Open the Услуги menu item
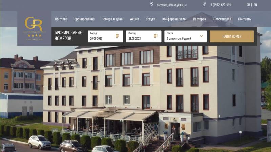This screenshot has height=152, width=271. pyautogui.click(x=150, y=19)
